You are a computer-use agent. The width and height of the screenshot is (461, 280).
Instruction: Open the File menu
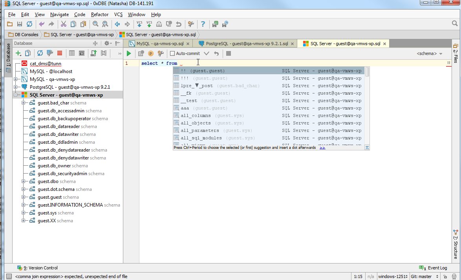click(x=12, y=15)
